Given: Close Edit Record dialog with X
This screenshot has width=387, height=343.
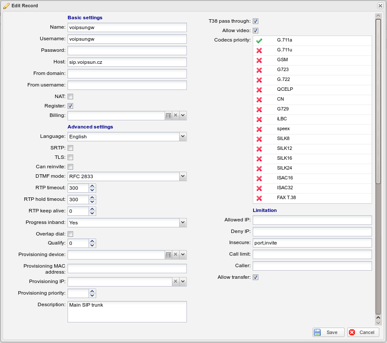Looking at the screenshot, I should point(380,6).
